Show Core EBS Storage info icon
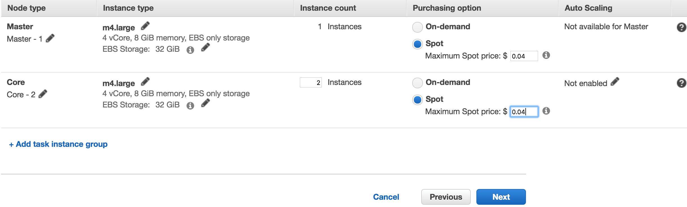This screenshot has width=687, height=207. [190, 106]
